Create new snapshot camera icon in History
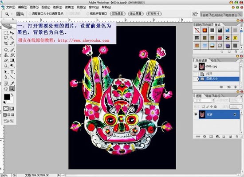This screenshot has width=244, height=177. point(228,87)
